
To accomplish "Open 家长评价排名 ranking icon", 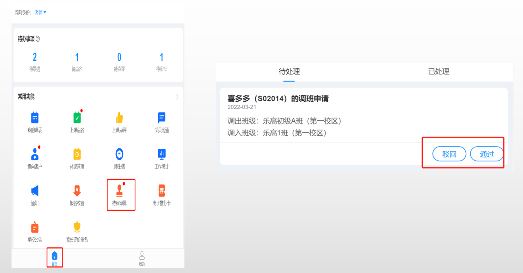I will [77, 227].
